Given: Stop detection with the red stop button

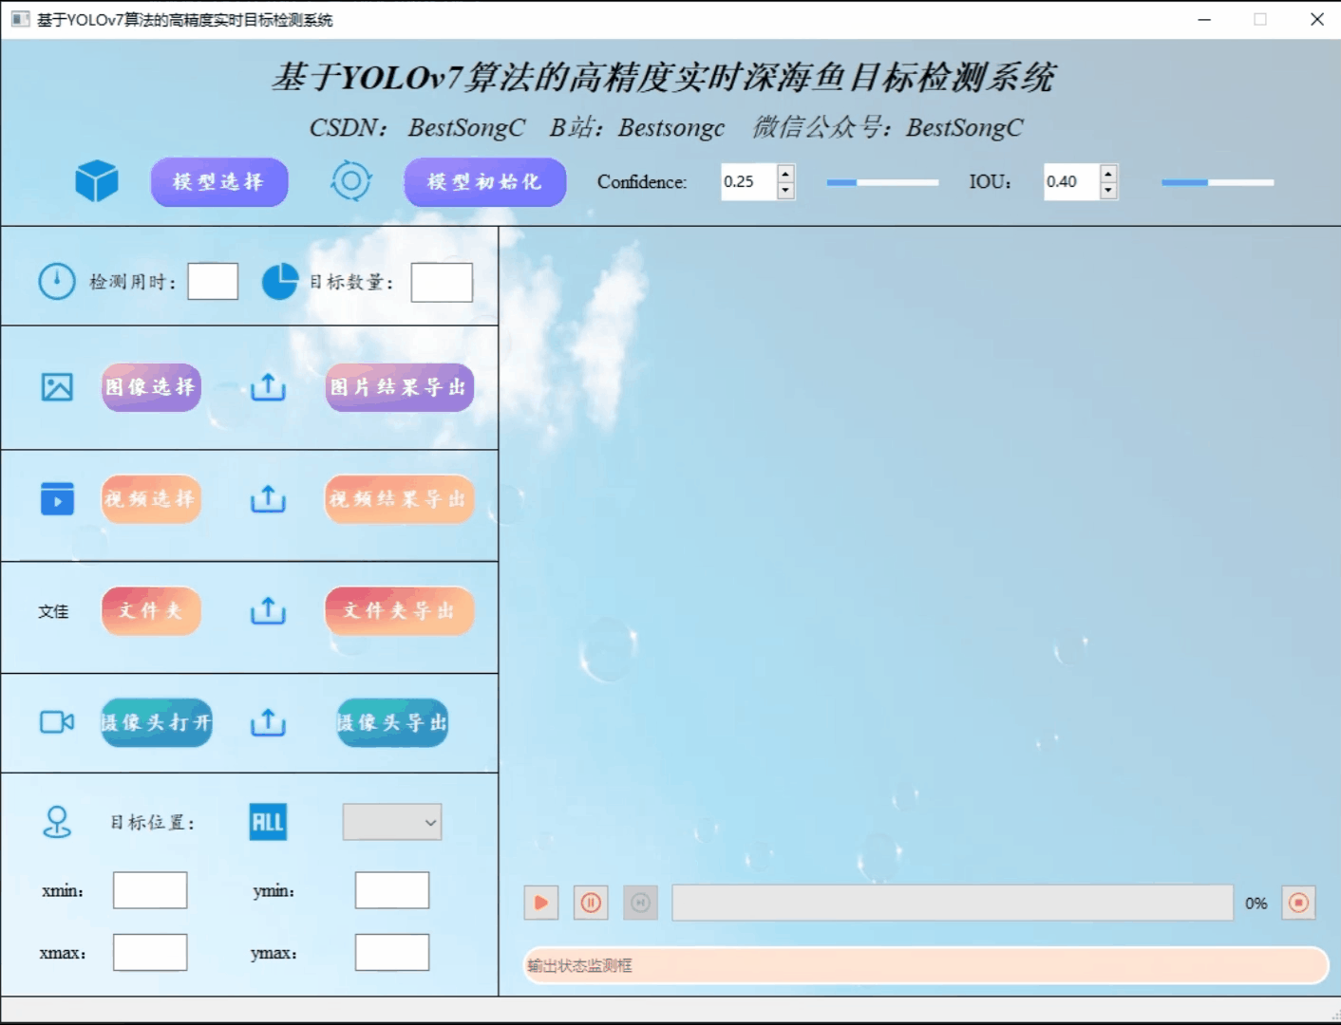Looking at the screenshot, I should click(1298, 903).
